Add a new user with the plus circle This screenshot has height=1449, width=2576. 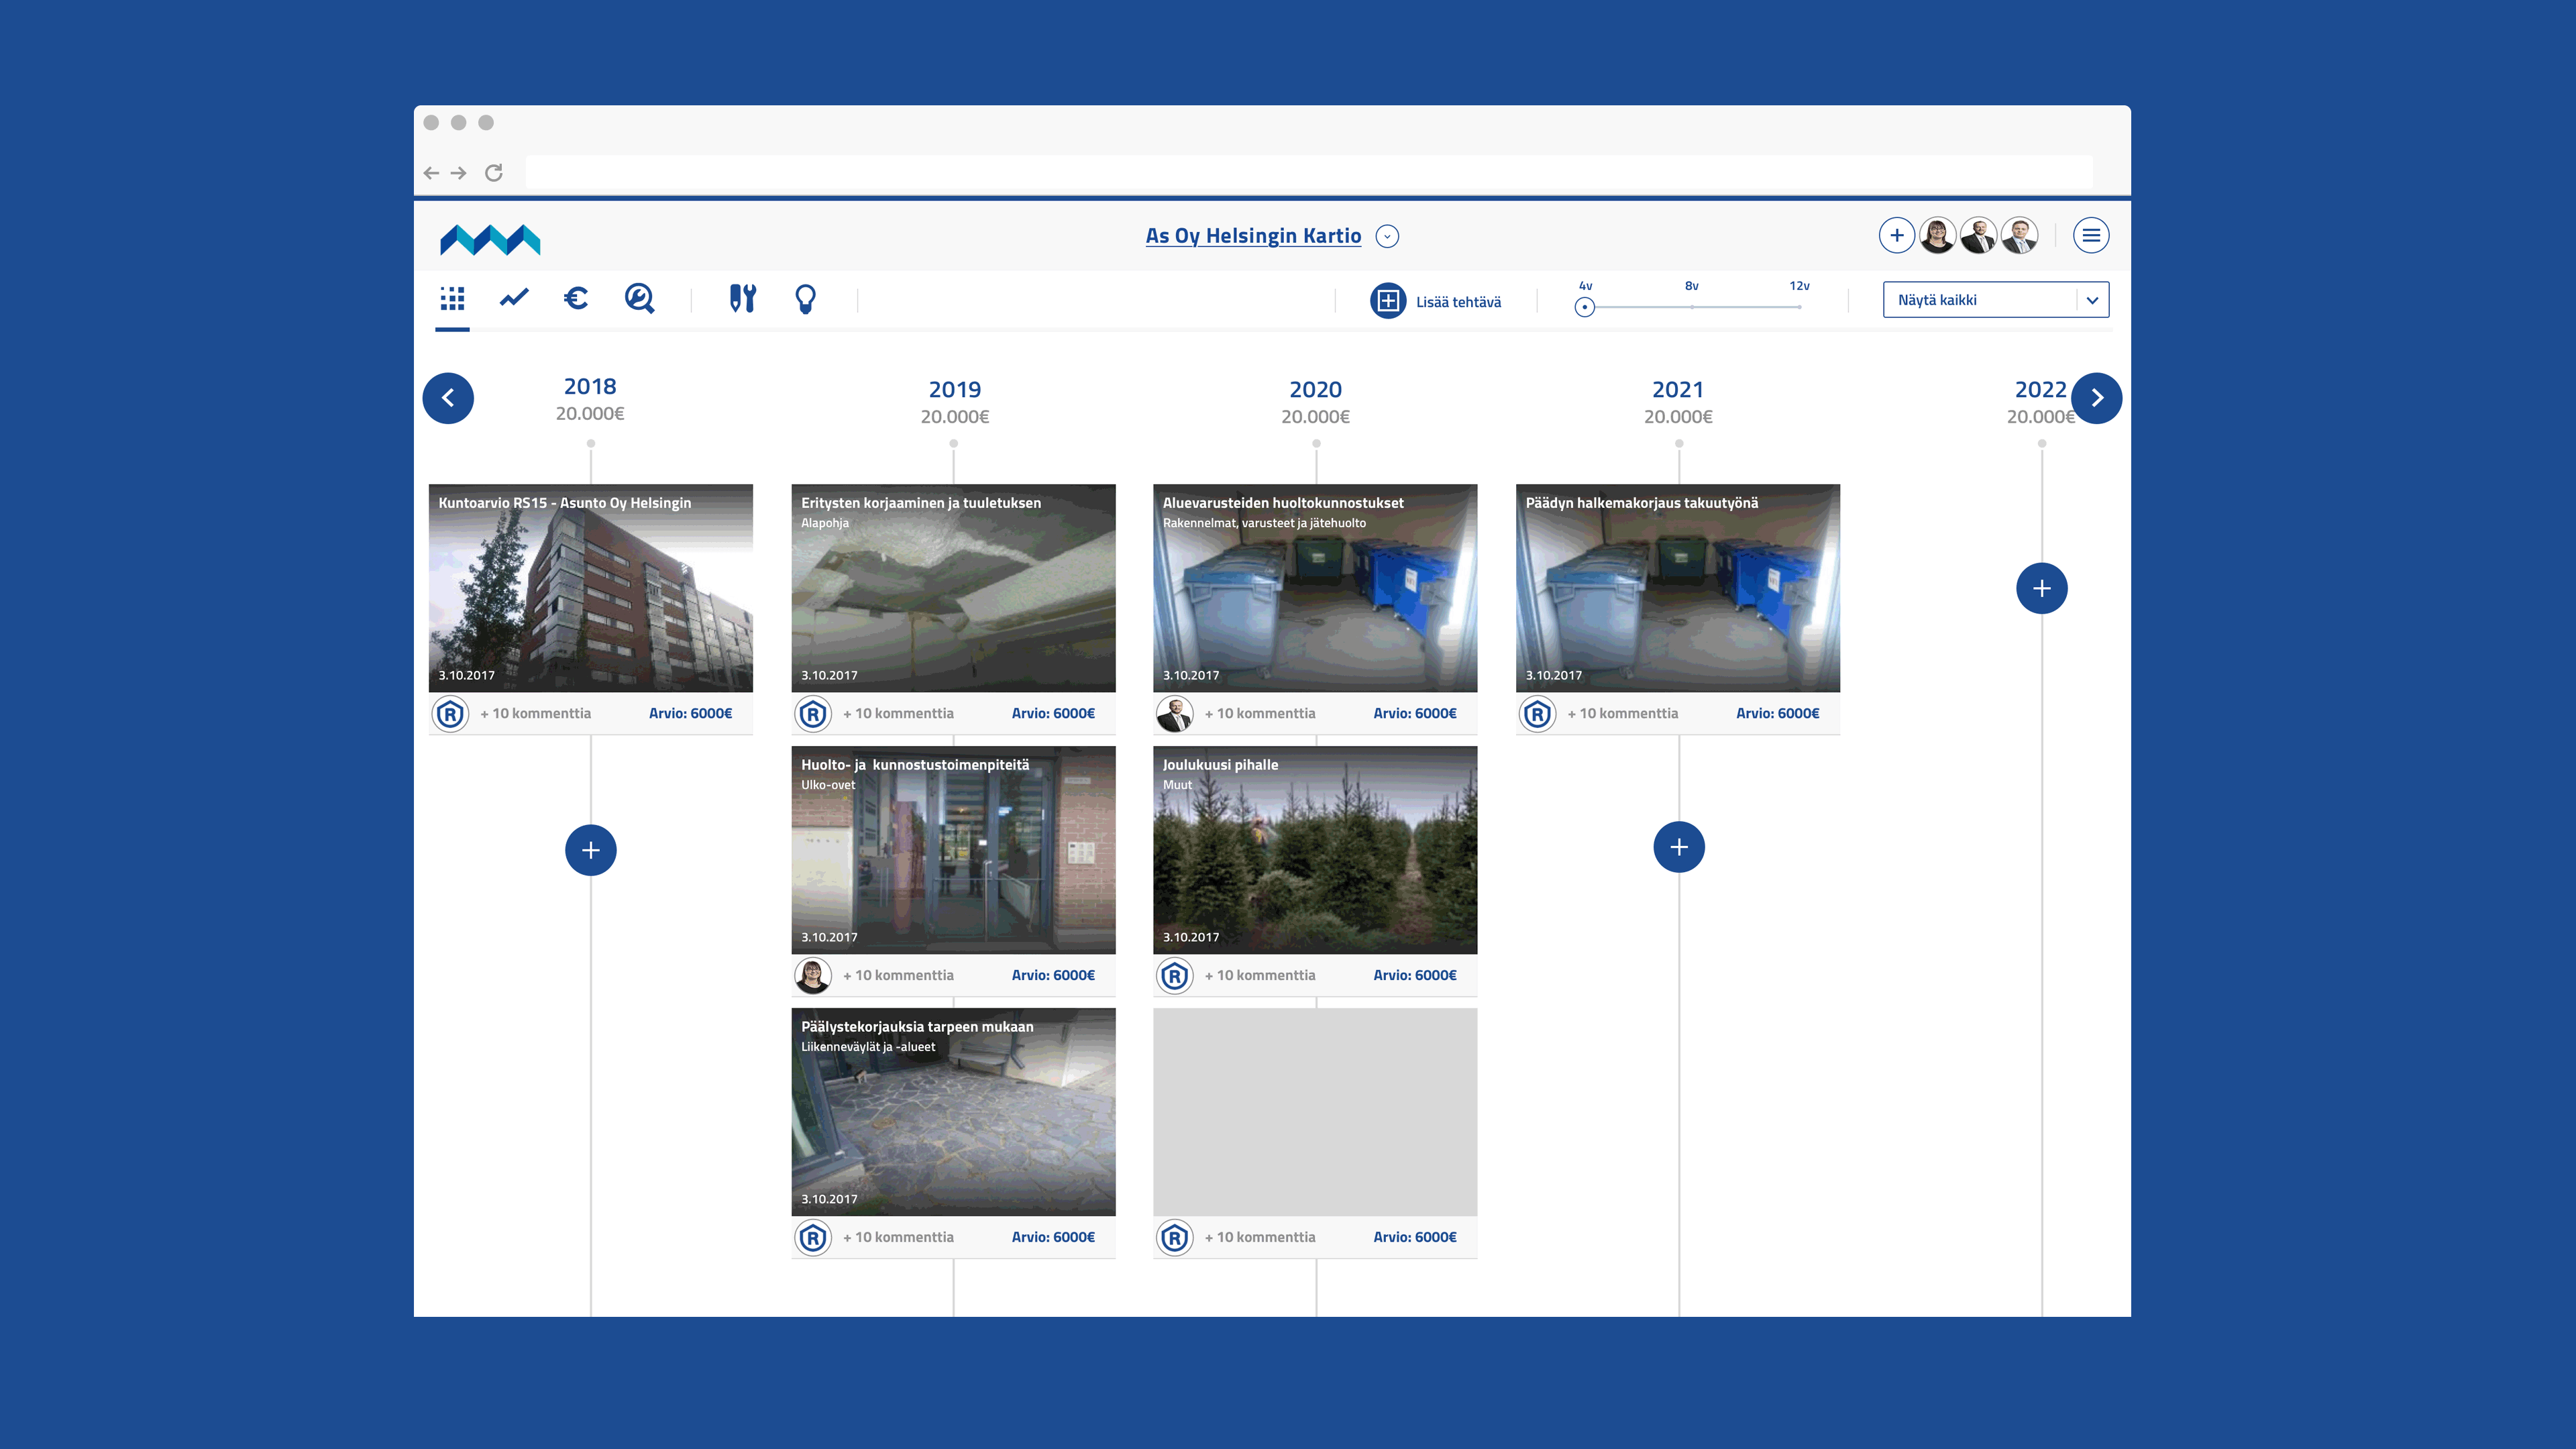click(x=1896, y=235)
